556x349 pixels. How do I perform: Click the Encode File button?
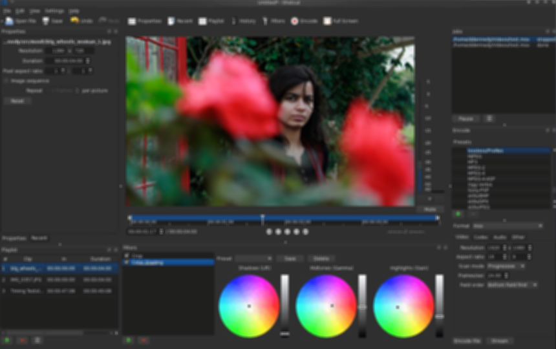467,341
